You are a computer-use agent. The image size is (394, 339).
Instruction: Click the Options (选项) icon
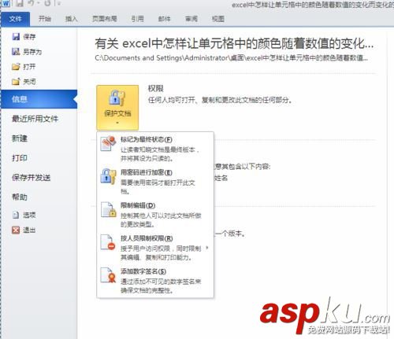(16, 215)
